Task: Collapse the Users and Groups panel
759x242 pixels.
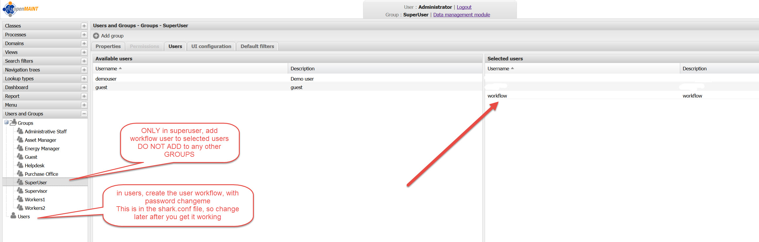Action: point(84,114)
